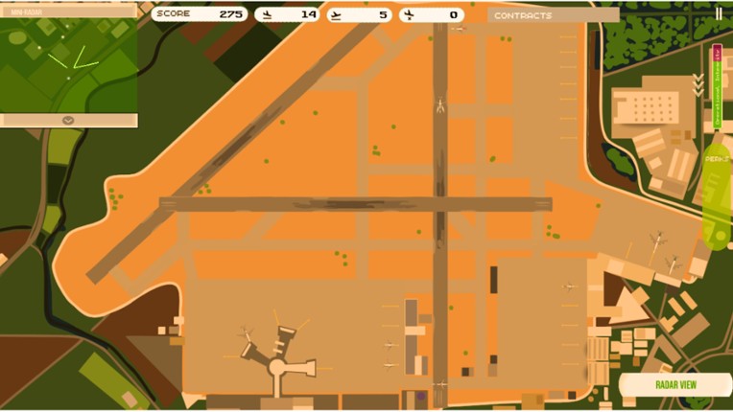Select the airplane on the vertical runway

click(439, 105)
